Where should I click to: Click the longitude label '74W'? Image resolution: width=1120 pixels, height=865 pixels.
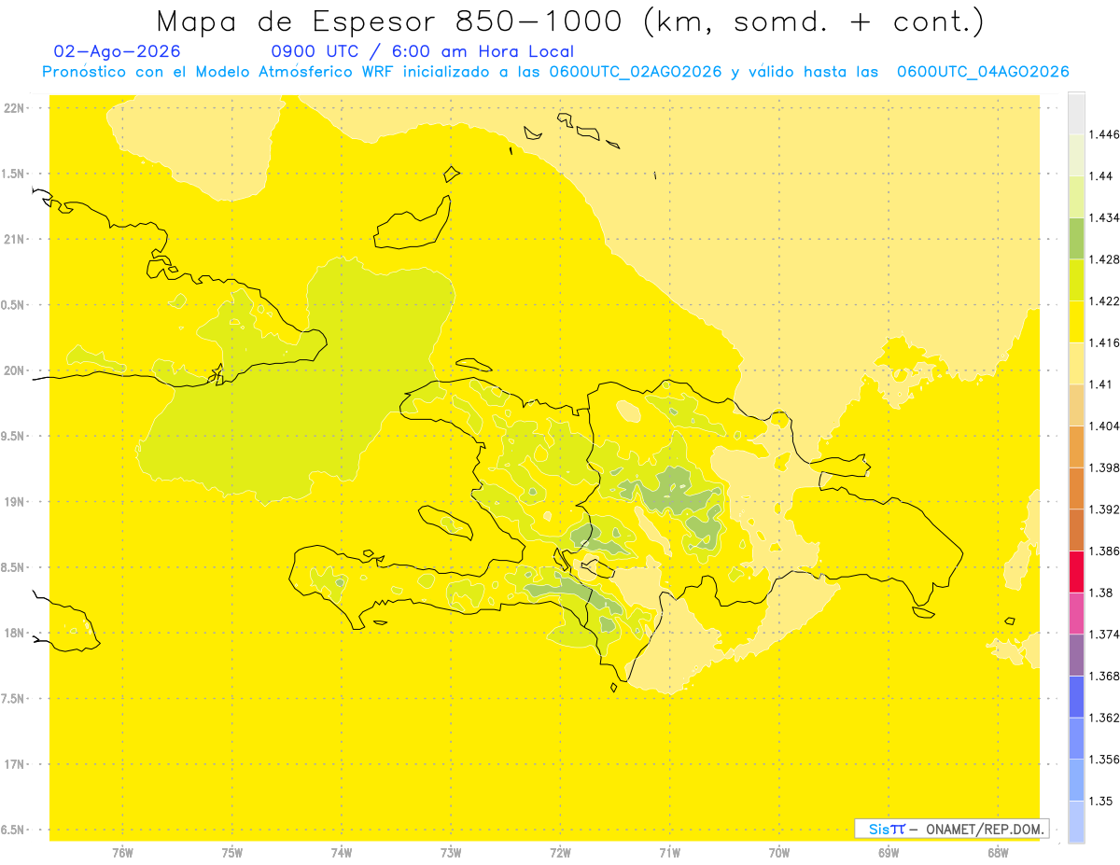[342, 852]
